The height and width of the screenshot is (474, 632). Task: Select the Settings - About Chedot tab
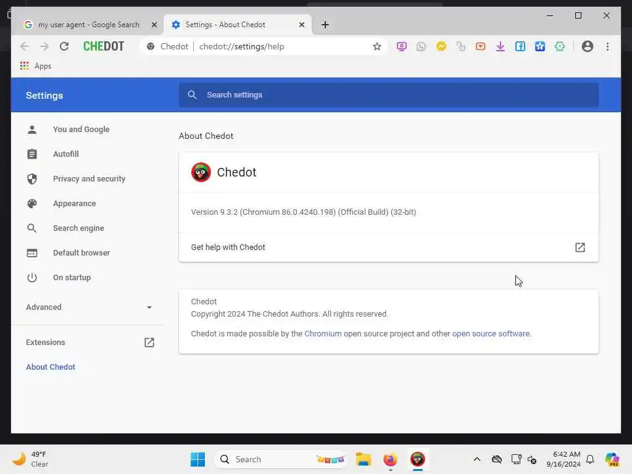225,25
